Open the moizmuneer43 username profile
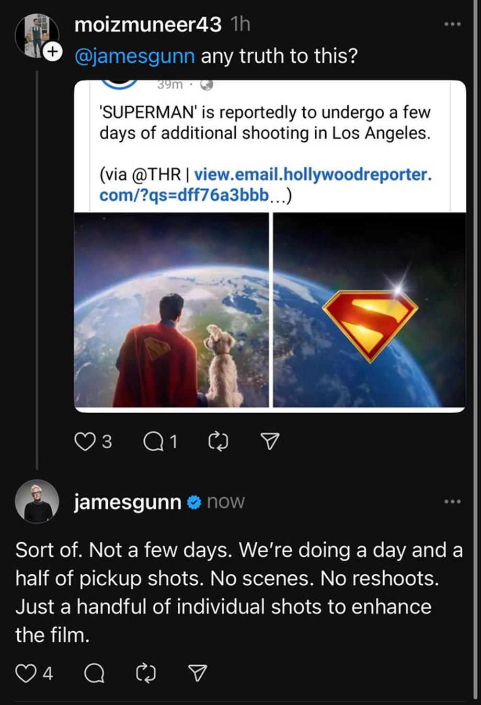This screenshot has height=705, width=481. [x=148, y=25]
